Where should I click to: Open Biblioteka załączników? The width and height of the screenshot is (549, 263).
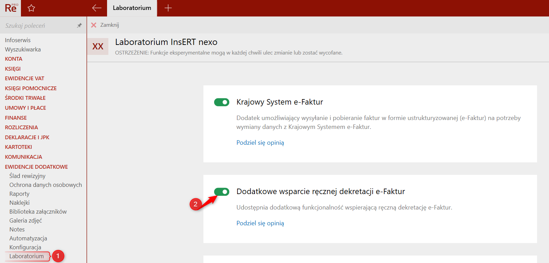38,212
